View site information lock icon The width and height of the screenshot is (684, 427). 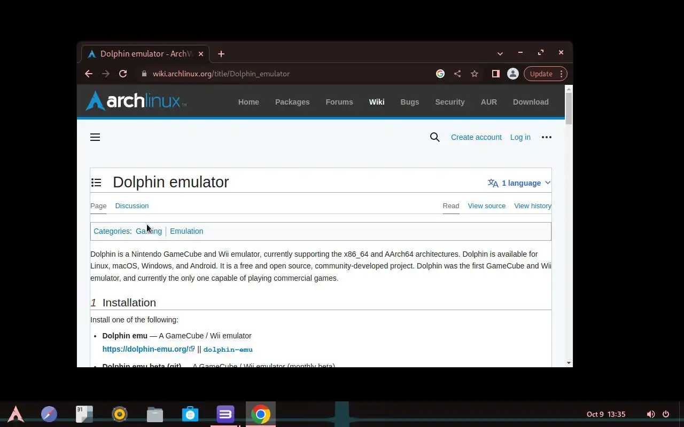tap(144, 74)
